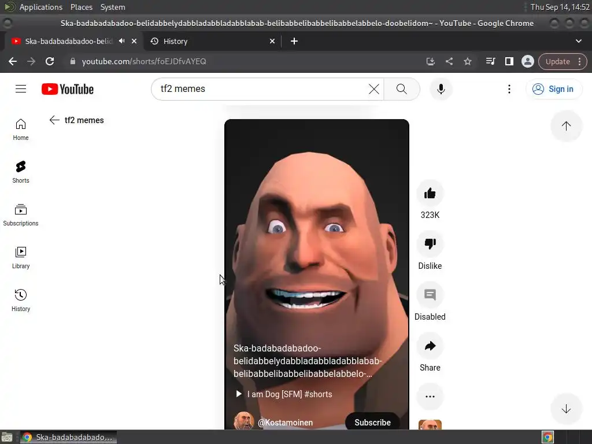Image resolution: width=592 pixels, height=444 pixels.
Task: Open the sound thumbnail below more actions
Action: pyautogui.click(x=430, y=425)
